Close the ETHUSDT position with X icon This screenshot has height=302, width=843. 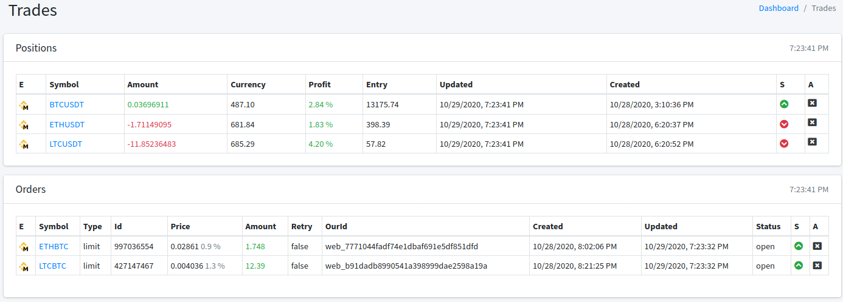(812, 122)
